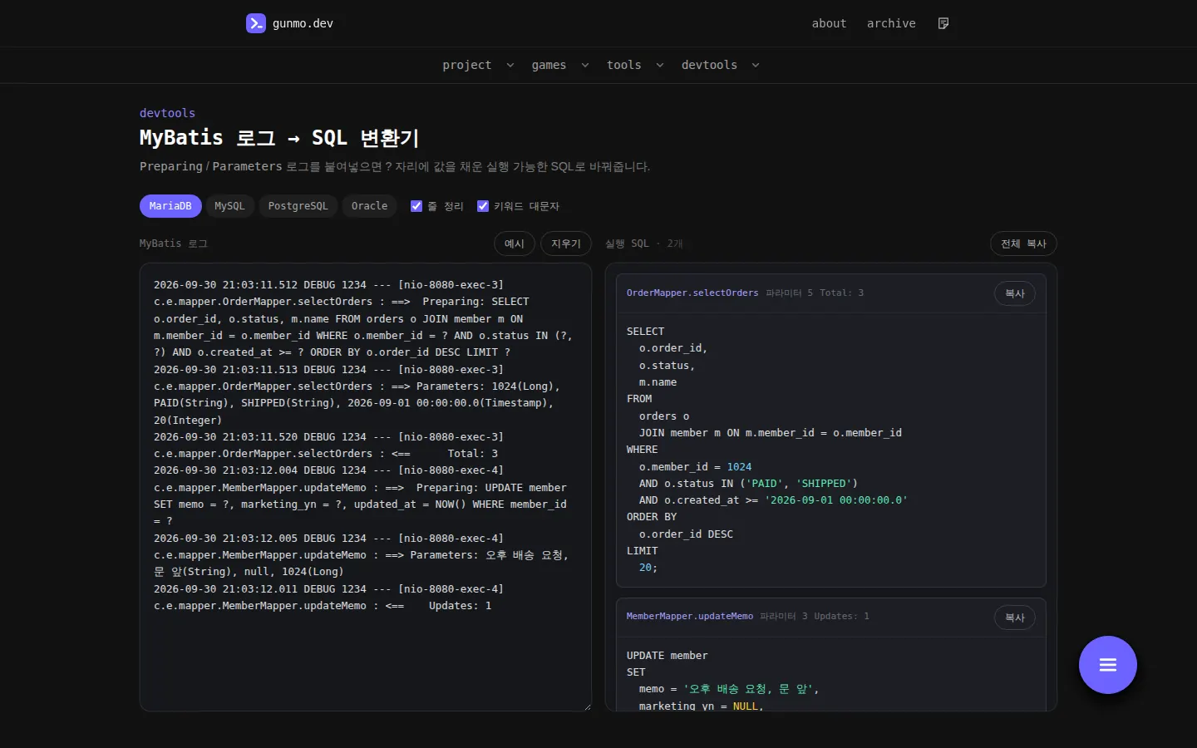This screenshot has height=748, width=1197.
Task: Click the ORDER BY keyword line
Action: 652,517
